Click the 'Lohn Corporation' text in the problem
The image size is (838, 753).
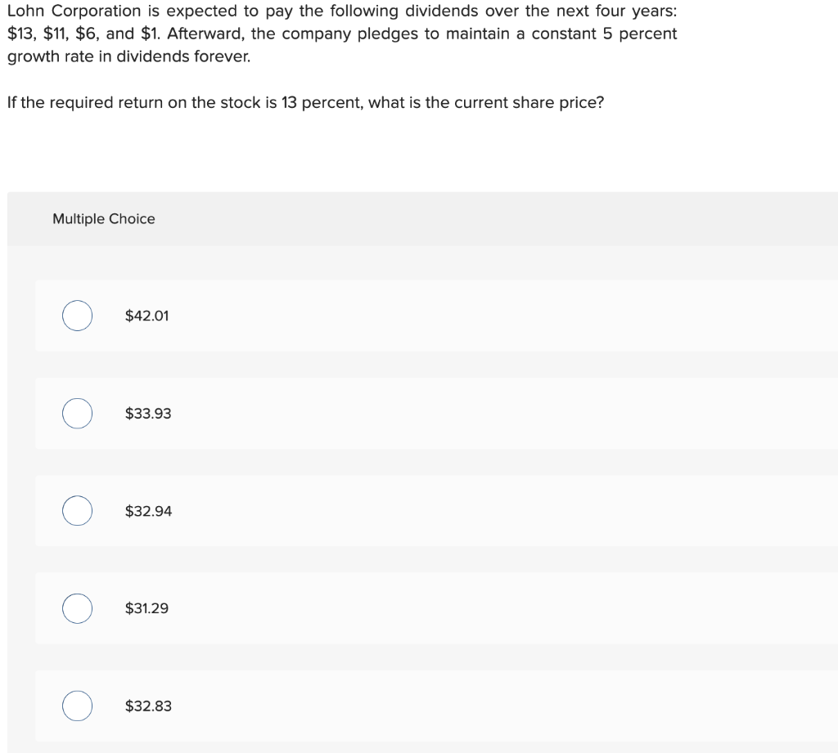[x=74, y=11]
